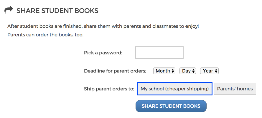Image resolution: width=262 pixels, height=118 pixels.
Task: Click the 'Ship parent orders to' label
Action: pyautogui.click(x=109, y=89)
